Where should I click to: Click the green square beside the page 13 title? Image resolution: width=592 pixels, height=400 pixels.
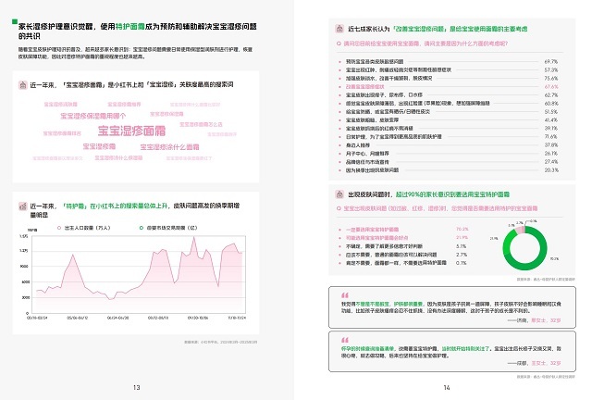15,21
